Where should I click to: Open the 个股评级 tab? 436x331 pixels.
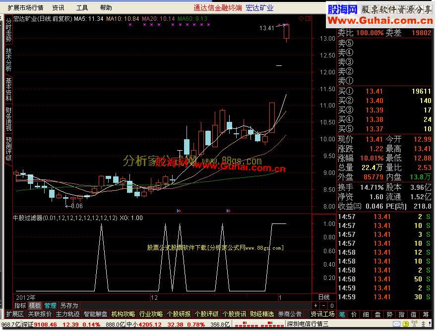[x=207, y=314]
